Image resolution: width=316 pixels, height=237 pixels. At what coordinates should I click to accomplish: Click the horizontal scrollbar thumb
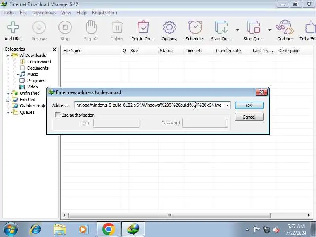[x=169, y=215]
